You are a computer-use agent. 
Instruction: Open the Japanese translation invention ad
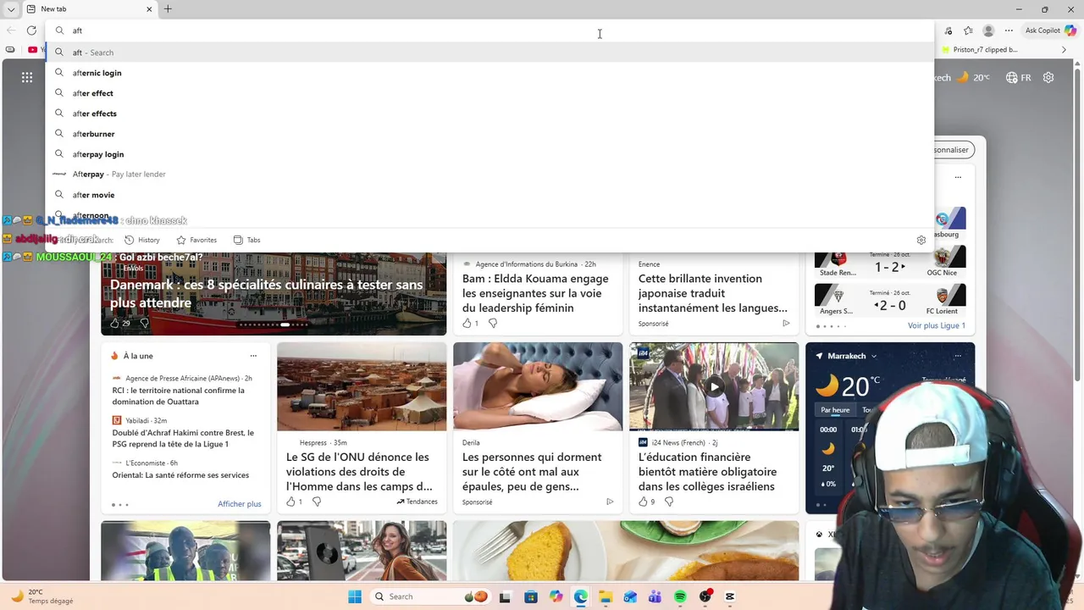tap(712, 293)
